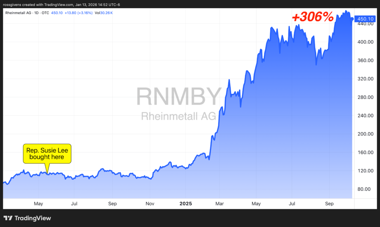Viewport: 380px width, 227px height.
Task: Click the 2025 label on the time axis
Action: [186, 204]
